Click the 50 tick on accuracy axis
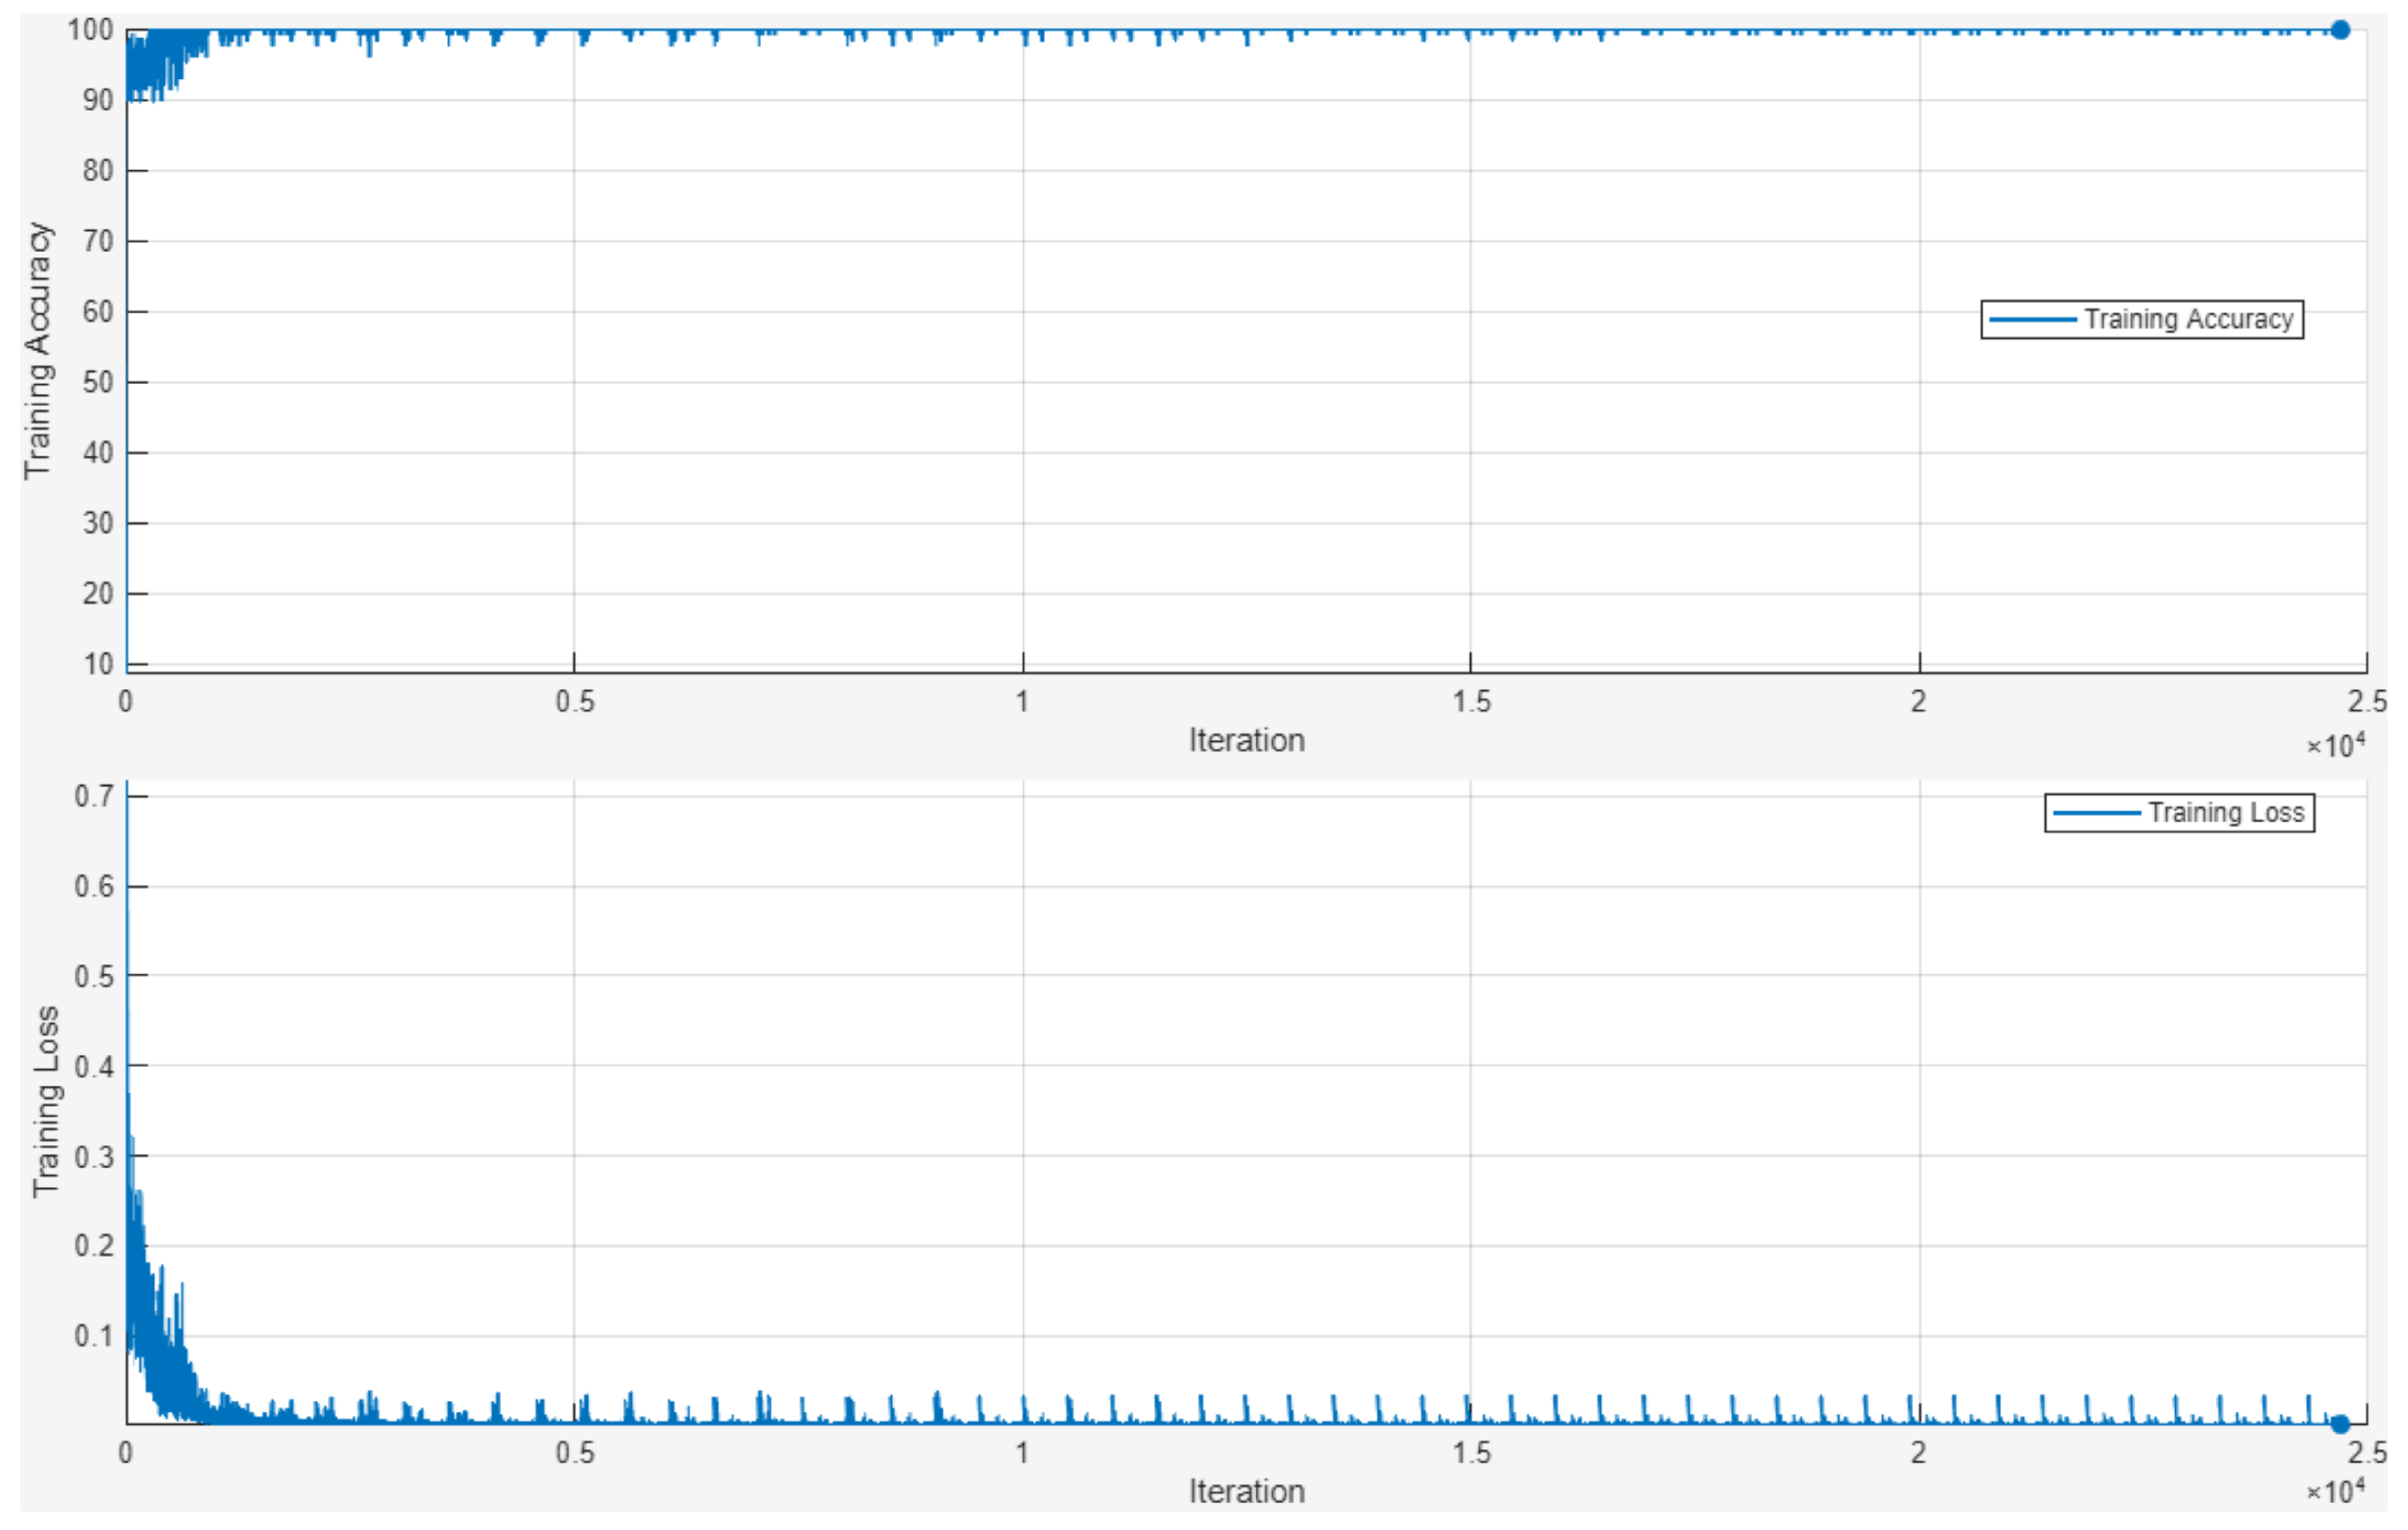This screenshot has width=2408, height=1530. (x=97, y=382)
